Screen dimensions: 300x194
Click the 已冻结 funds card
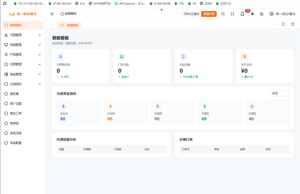[x=126, y=112]
